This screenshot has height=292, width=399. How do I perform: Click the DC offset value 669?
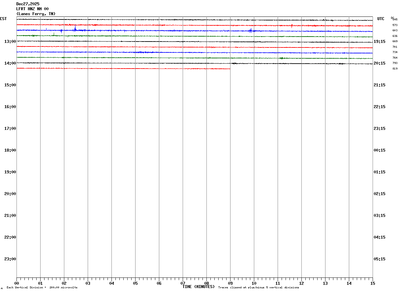[x=395, y=42]
